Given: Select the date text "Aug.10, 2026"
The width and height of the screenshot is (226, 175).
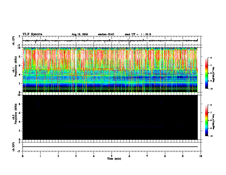Looking at the screenshot, I should [x=80, y=34].
